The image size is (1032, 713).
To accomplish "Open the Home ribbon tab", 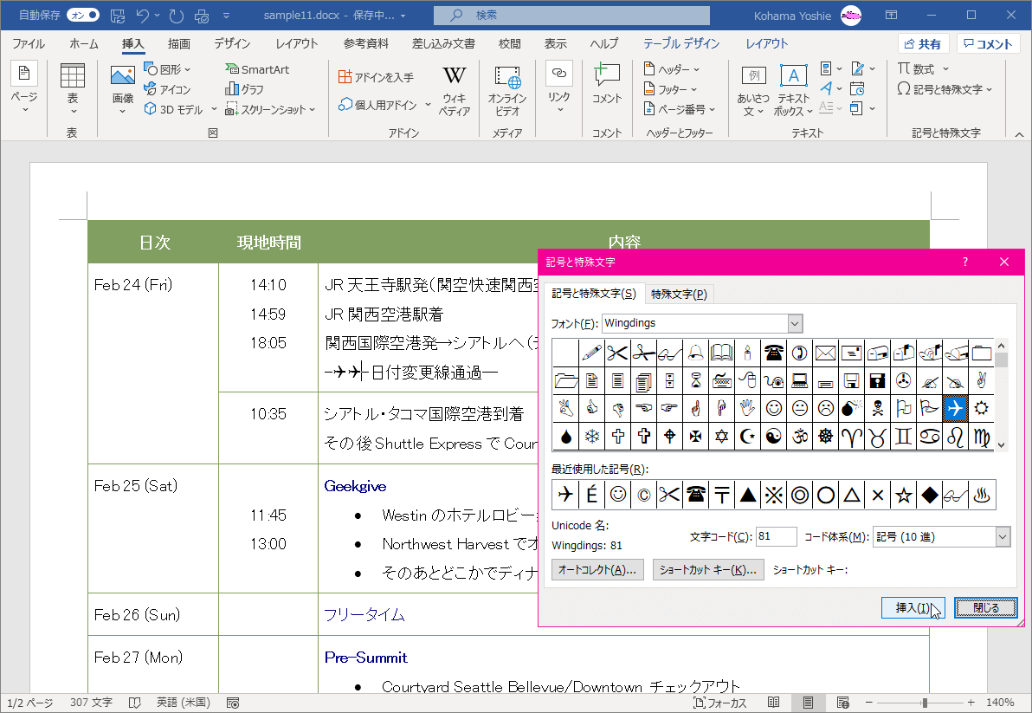I will 84,44.
